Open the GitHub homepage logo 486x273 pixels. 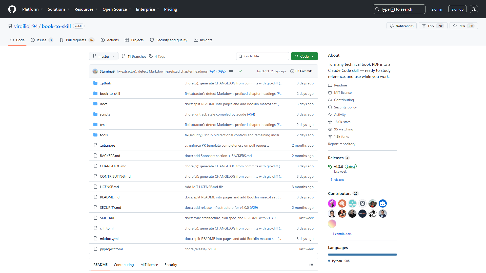[x=12, y=9]
